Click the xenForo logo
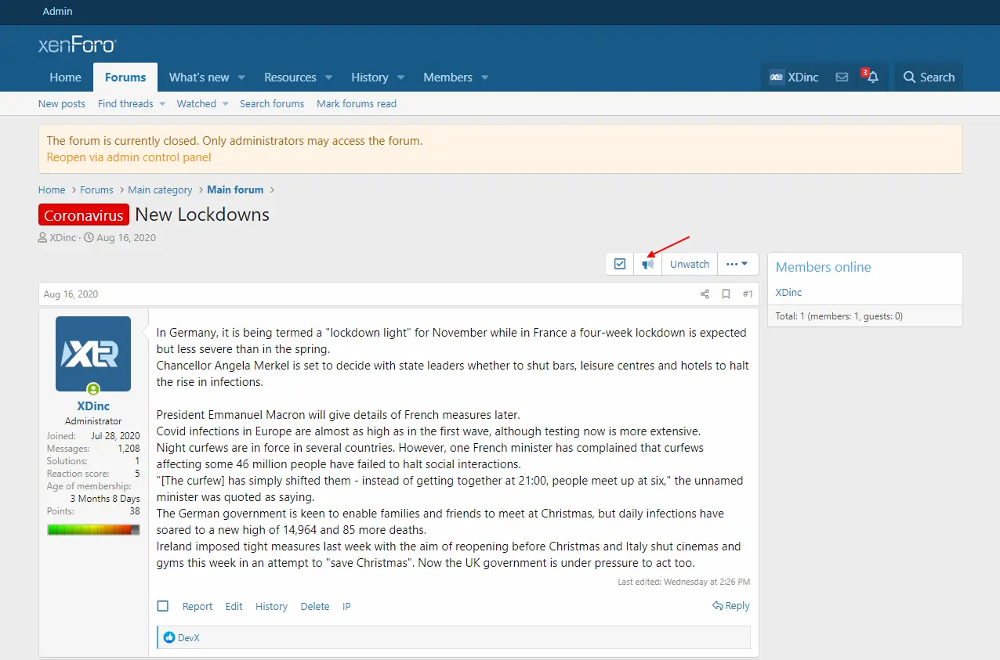This screenshot has width=1000, height=660. coord(77,45)
